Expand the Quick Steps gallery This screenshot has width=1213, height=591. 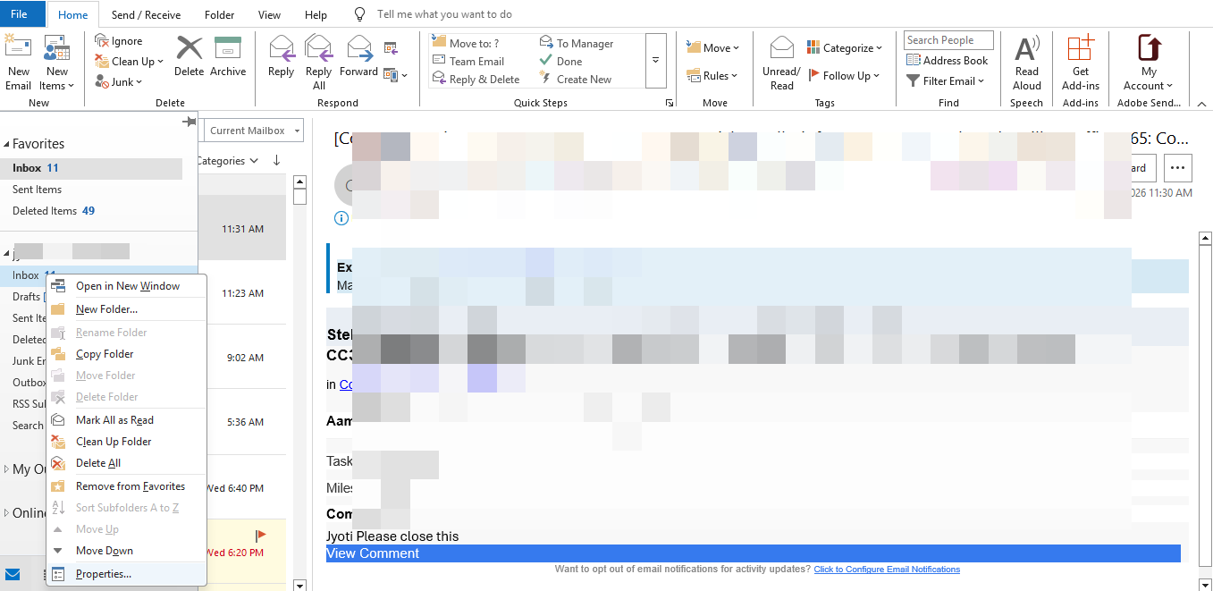[x=655, y=61]
